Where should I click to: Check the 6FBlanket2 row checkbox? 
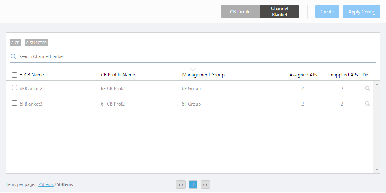(x=15, y=88)
